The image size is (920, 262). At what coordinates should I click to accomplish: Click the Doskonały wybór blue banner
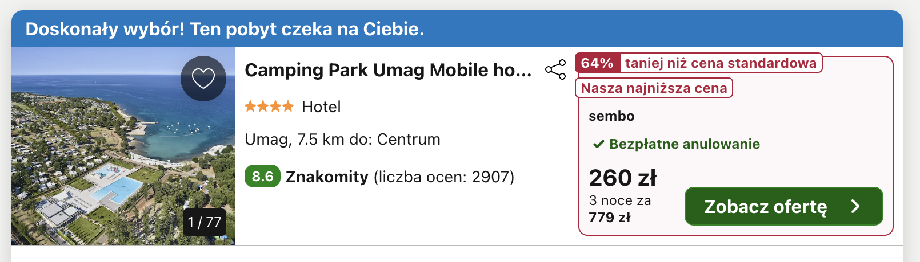coord(225,29)
